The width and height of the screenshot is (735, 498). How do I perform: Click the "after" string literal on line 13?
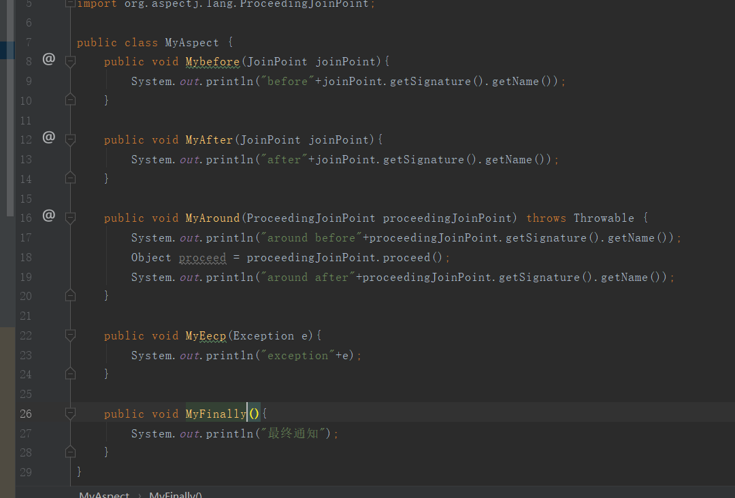(284, 160)
